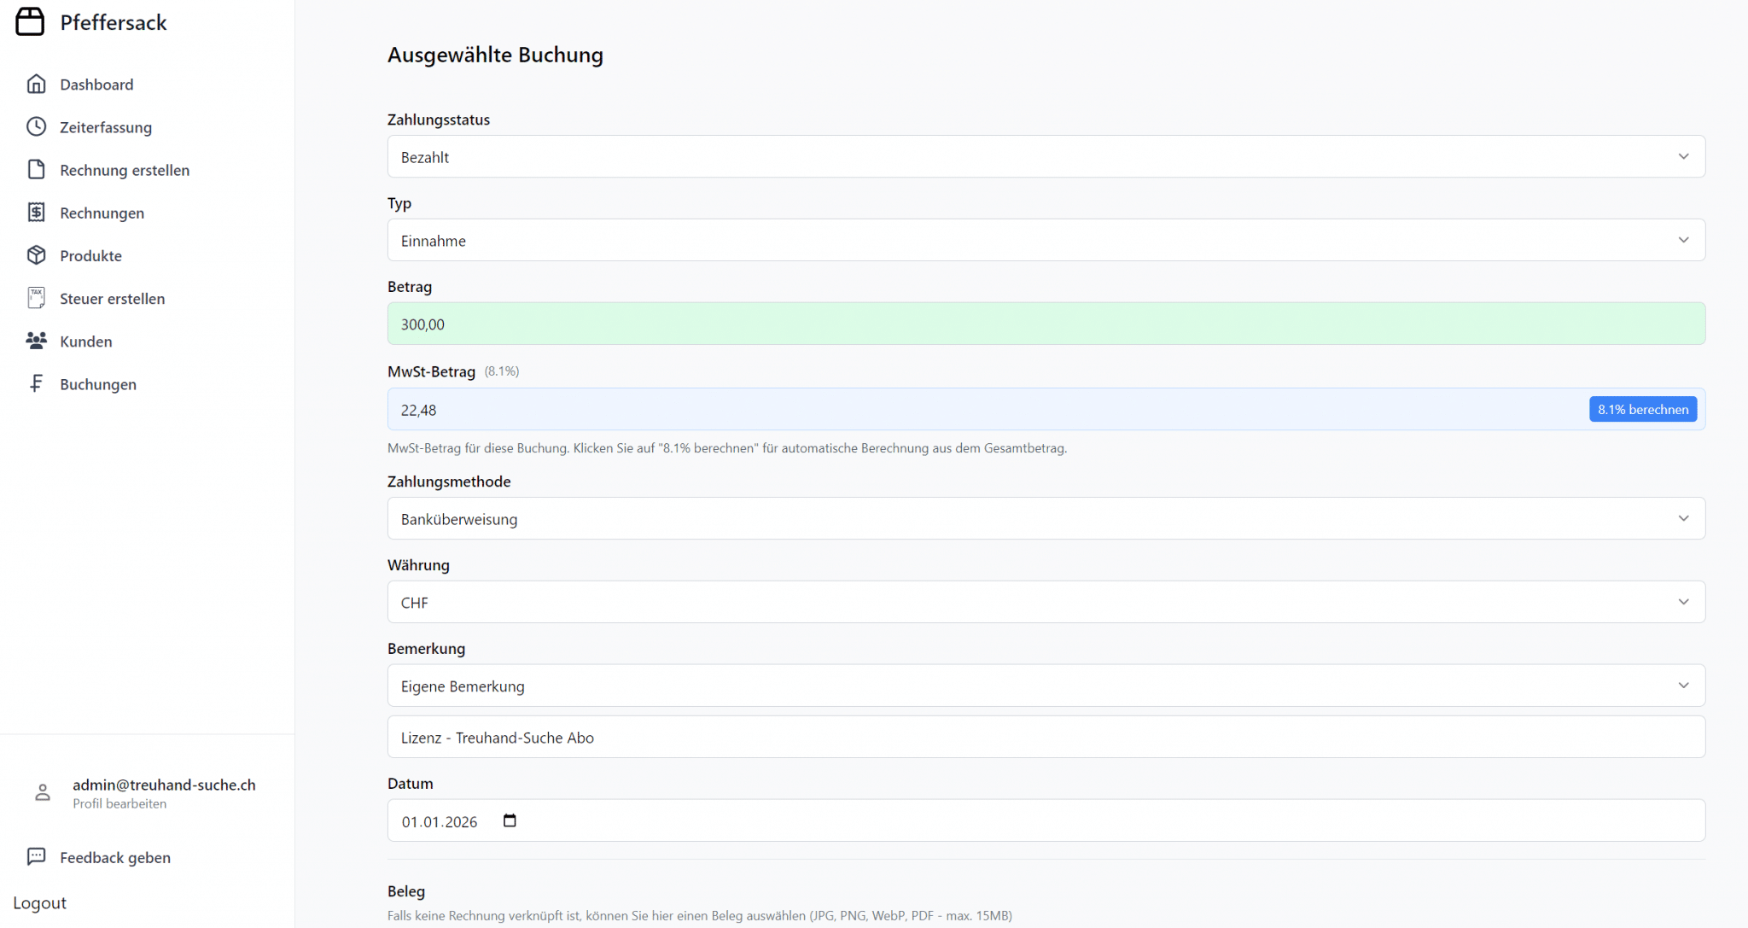Screen dimensions: 1748x928
Task: Expand the Bemerkung dropdown
Action: click(1046, 686)
